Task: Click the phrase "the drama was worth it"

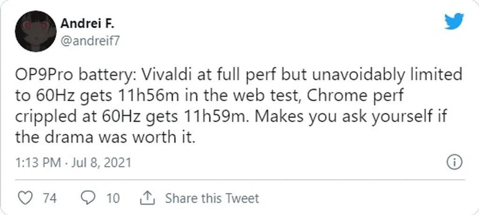Action: [x=103, y=138]
